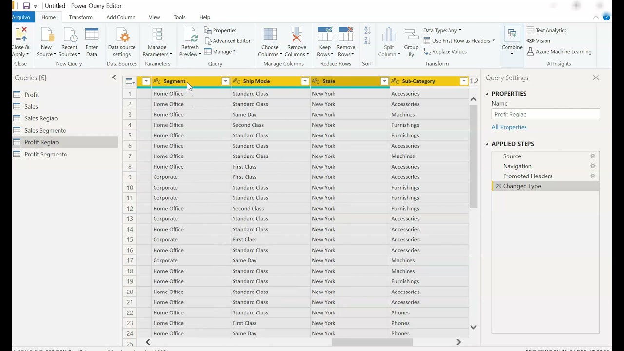Sort ascending with the A-Z icon
624x351 pixels.
[x=367, y=31]
